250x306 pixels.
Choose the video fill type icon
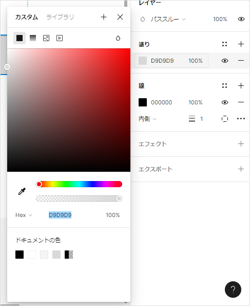pos(60,38)
